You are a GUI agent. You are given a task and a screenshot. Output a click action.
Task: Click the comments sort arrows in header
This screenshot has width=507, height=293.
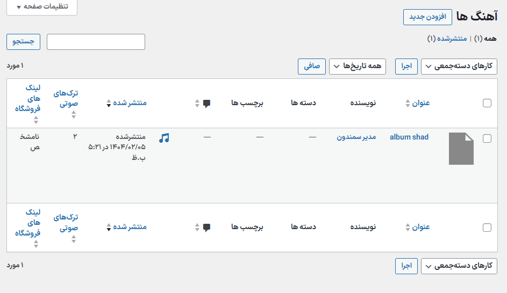[197, 103]
